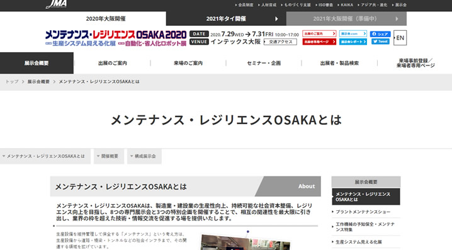This screenshot has width=452, height=250.
Task: Open the 交通アクセス link
Action: pos(281,42)
